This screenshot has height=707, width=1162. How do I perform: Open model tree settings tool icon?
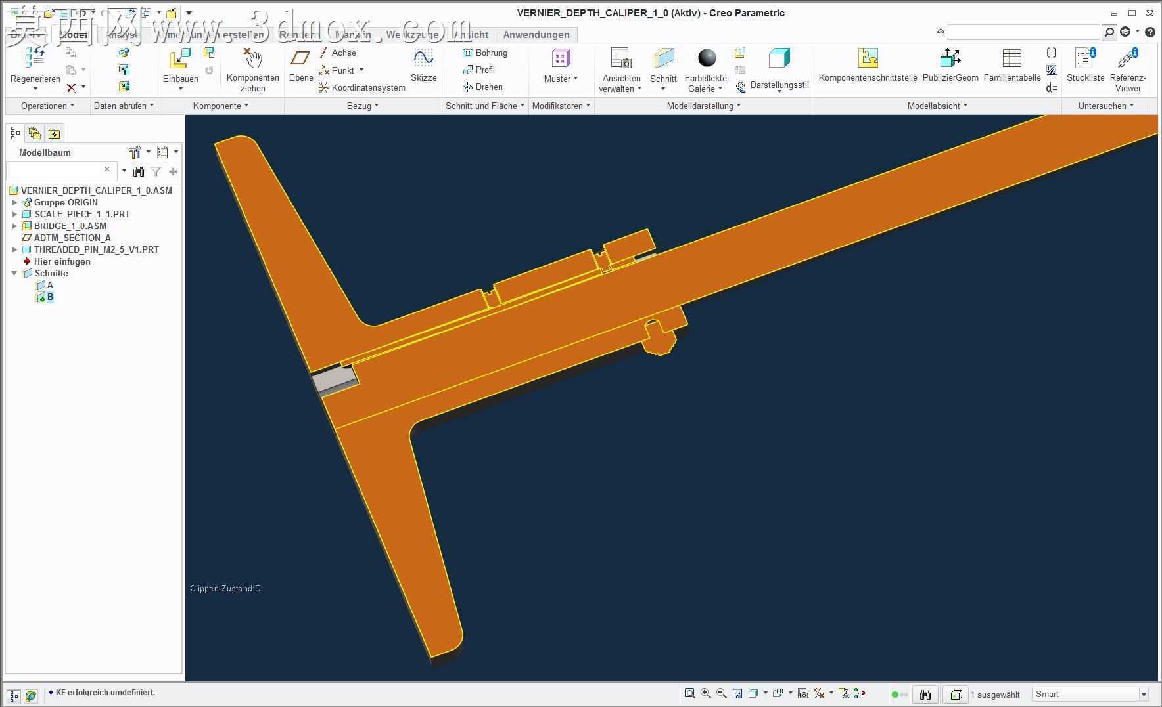click(135, 152)
